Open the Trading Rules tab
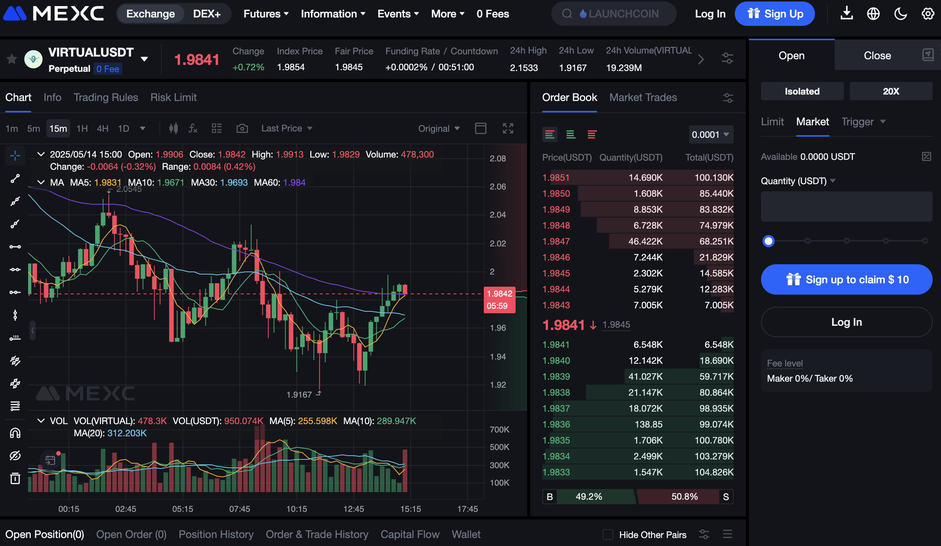Image resolution: width=941 pixels, height=546 pixels. pos(106,97)
